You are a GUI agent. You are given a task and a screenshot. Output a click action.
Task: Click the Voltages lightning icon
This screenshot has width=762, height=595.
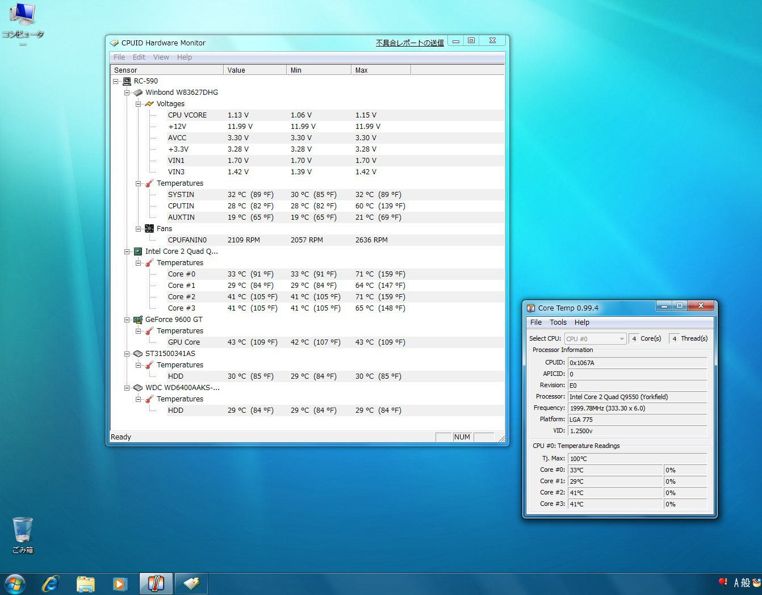149,104
